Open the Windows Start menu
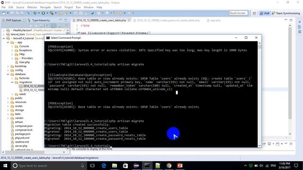 pyautogui.click(x=5, y=166)
